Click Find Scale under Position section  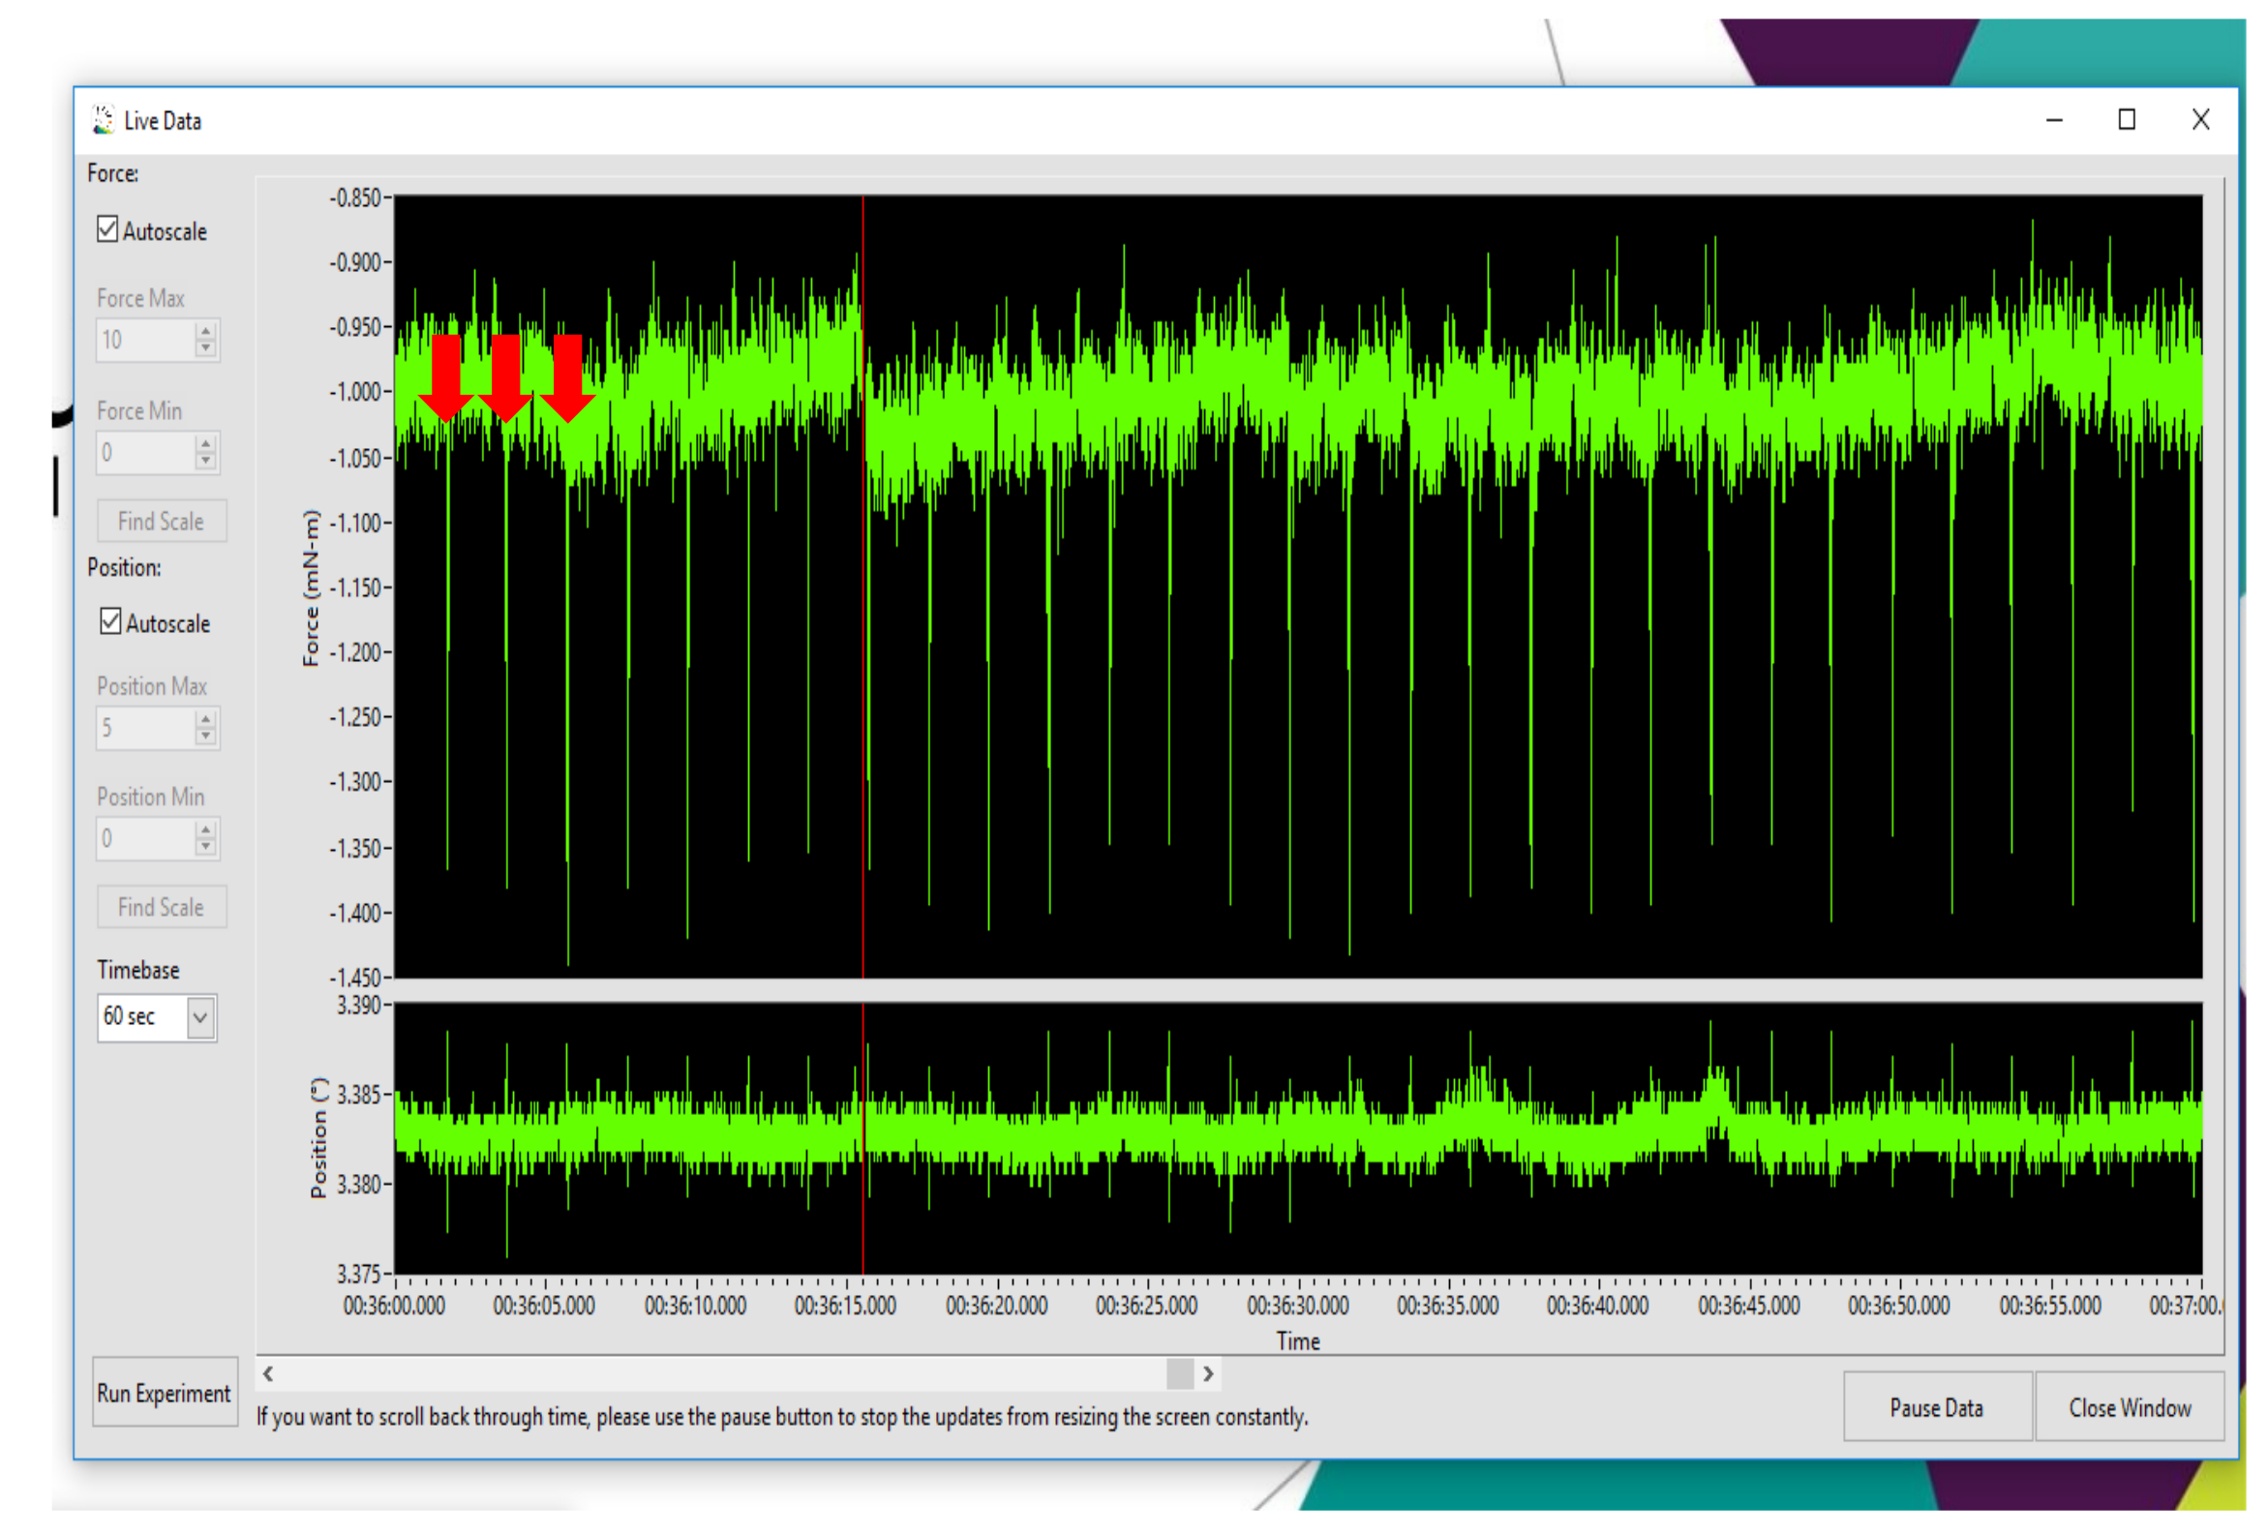coord(161,907)
